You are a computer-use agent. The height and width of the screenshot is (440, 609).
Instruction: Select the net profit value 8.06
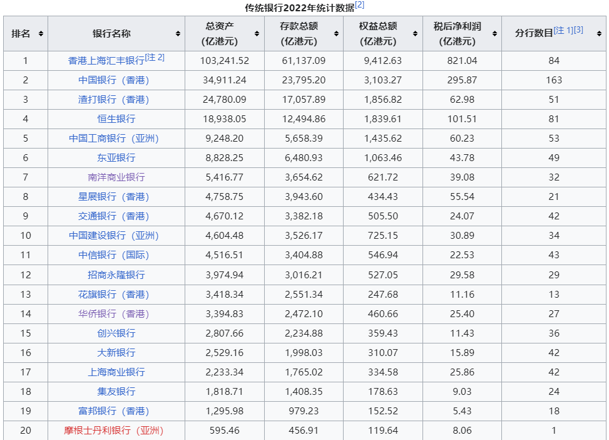tap(462, 431)
